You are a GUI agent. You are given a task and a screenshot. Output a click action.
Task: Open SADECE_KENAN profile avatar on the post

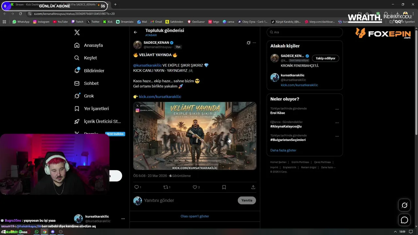(x=137, y=45)
